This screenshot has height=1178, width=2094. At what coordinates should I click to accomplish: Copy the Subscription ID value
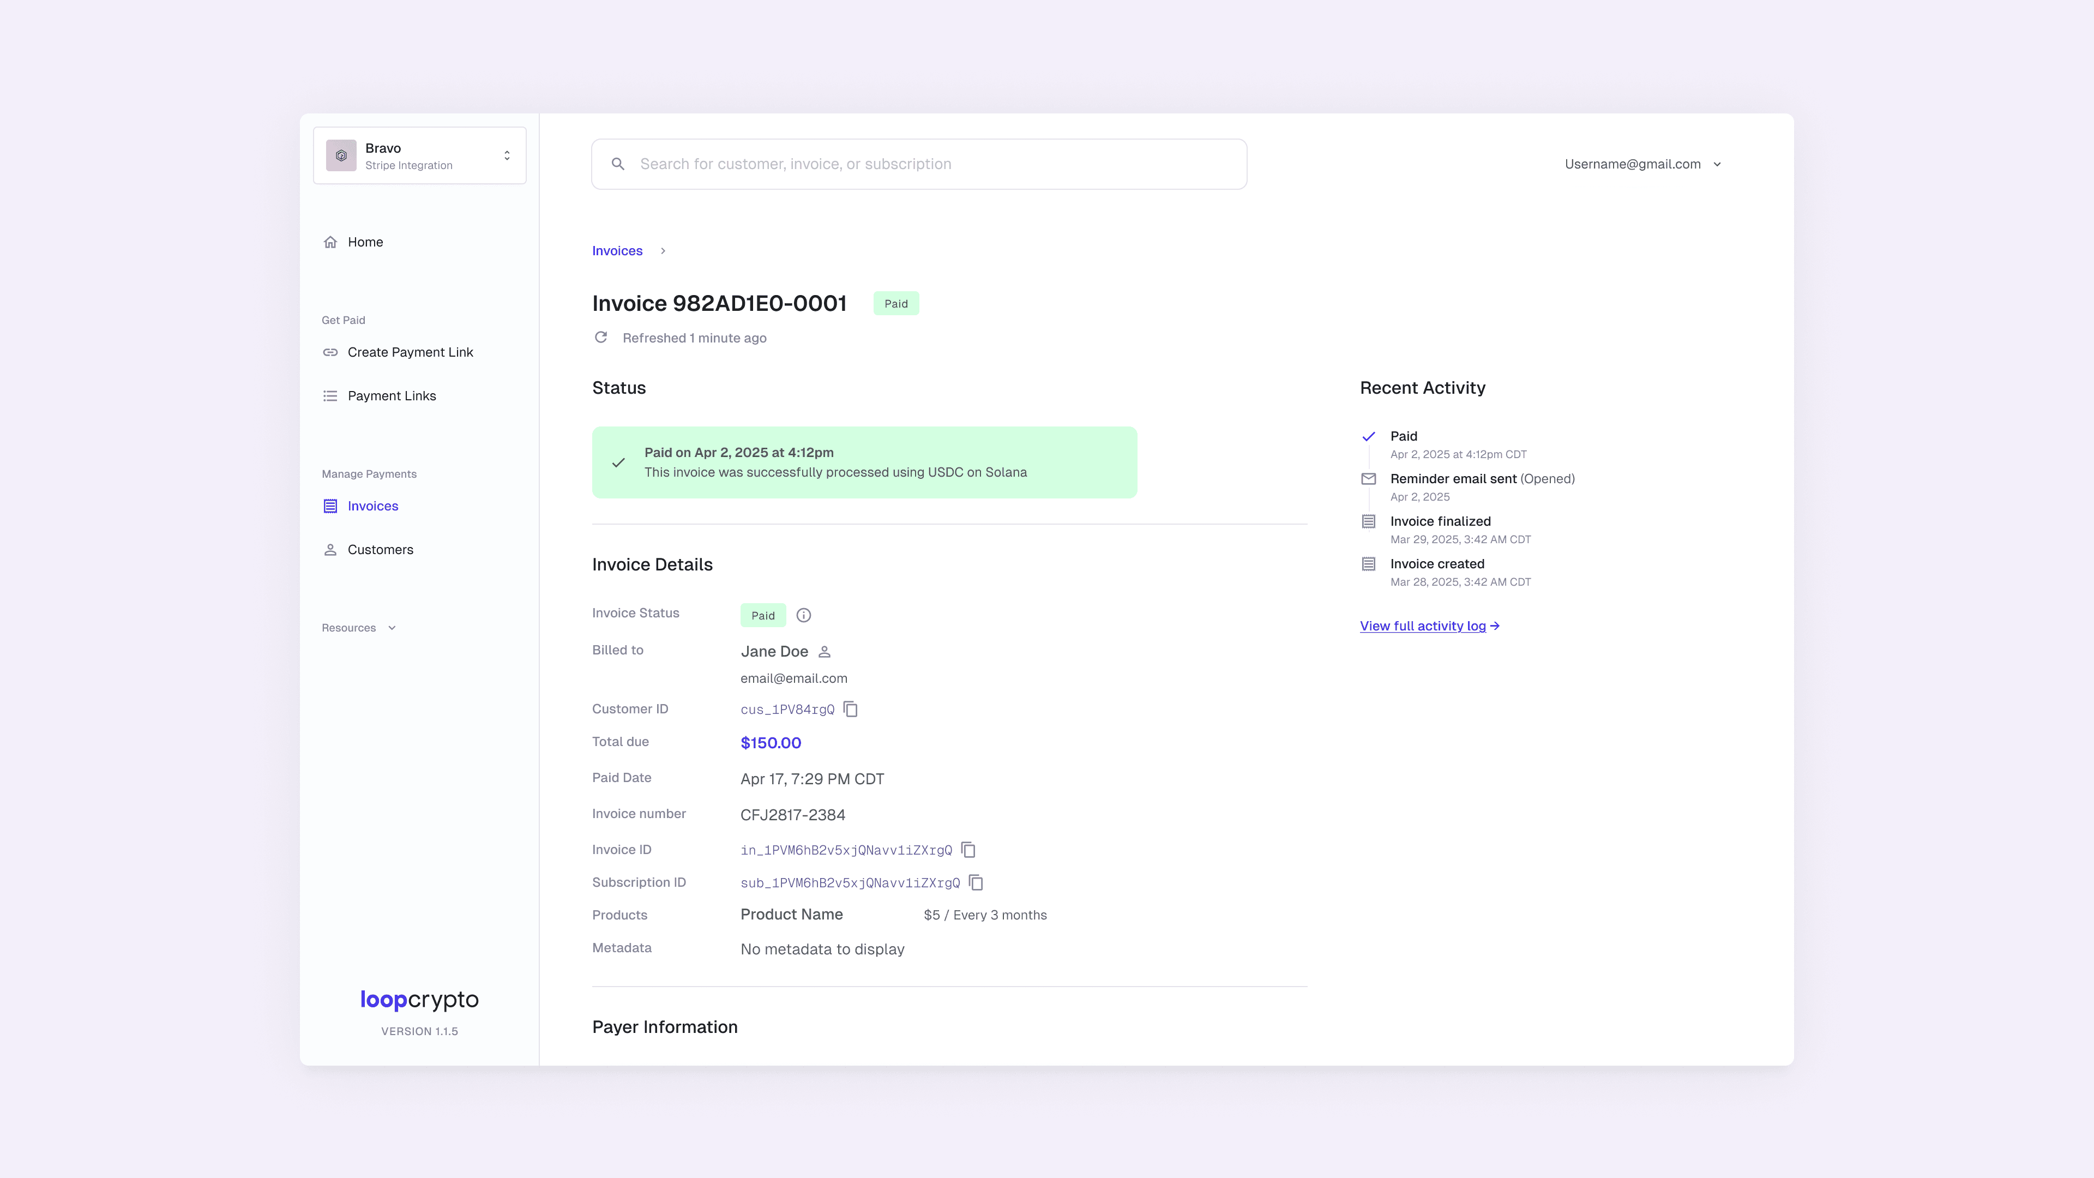[976, 882]
